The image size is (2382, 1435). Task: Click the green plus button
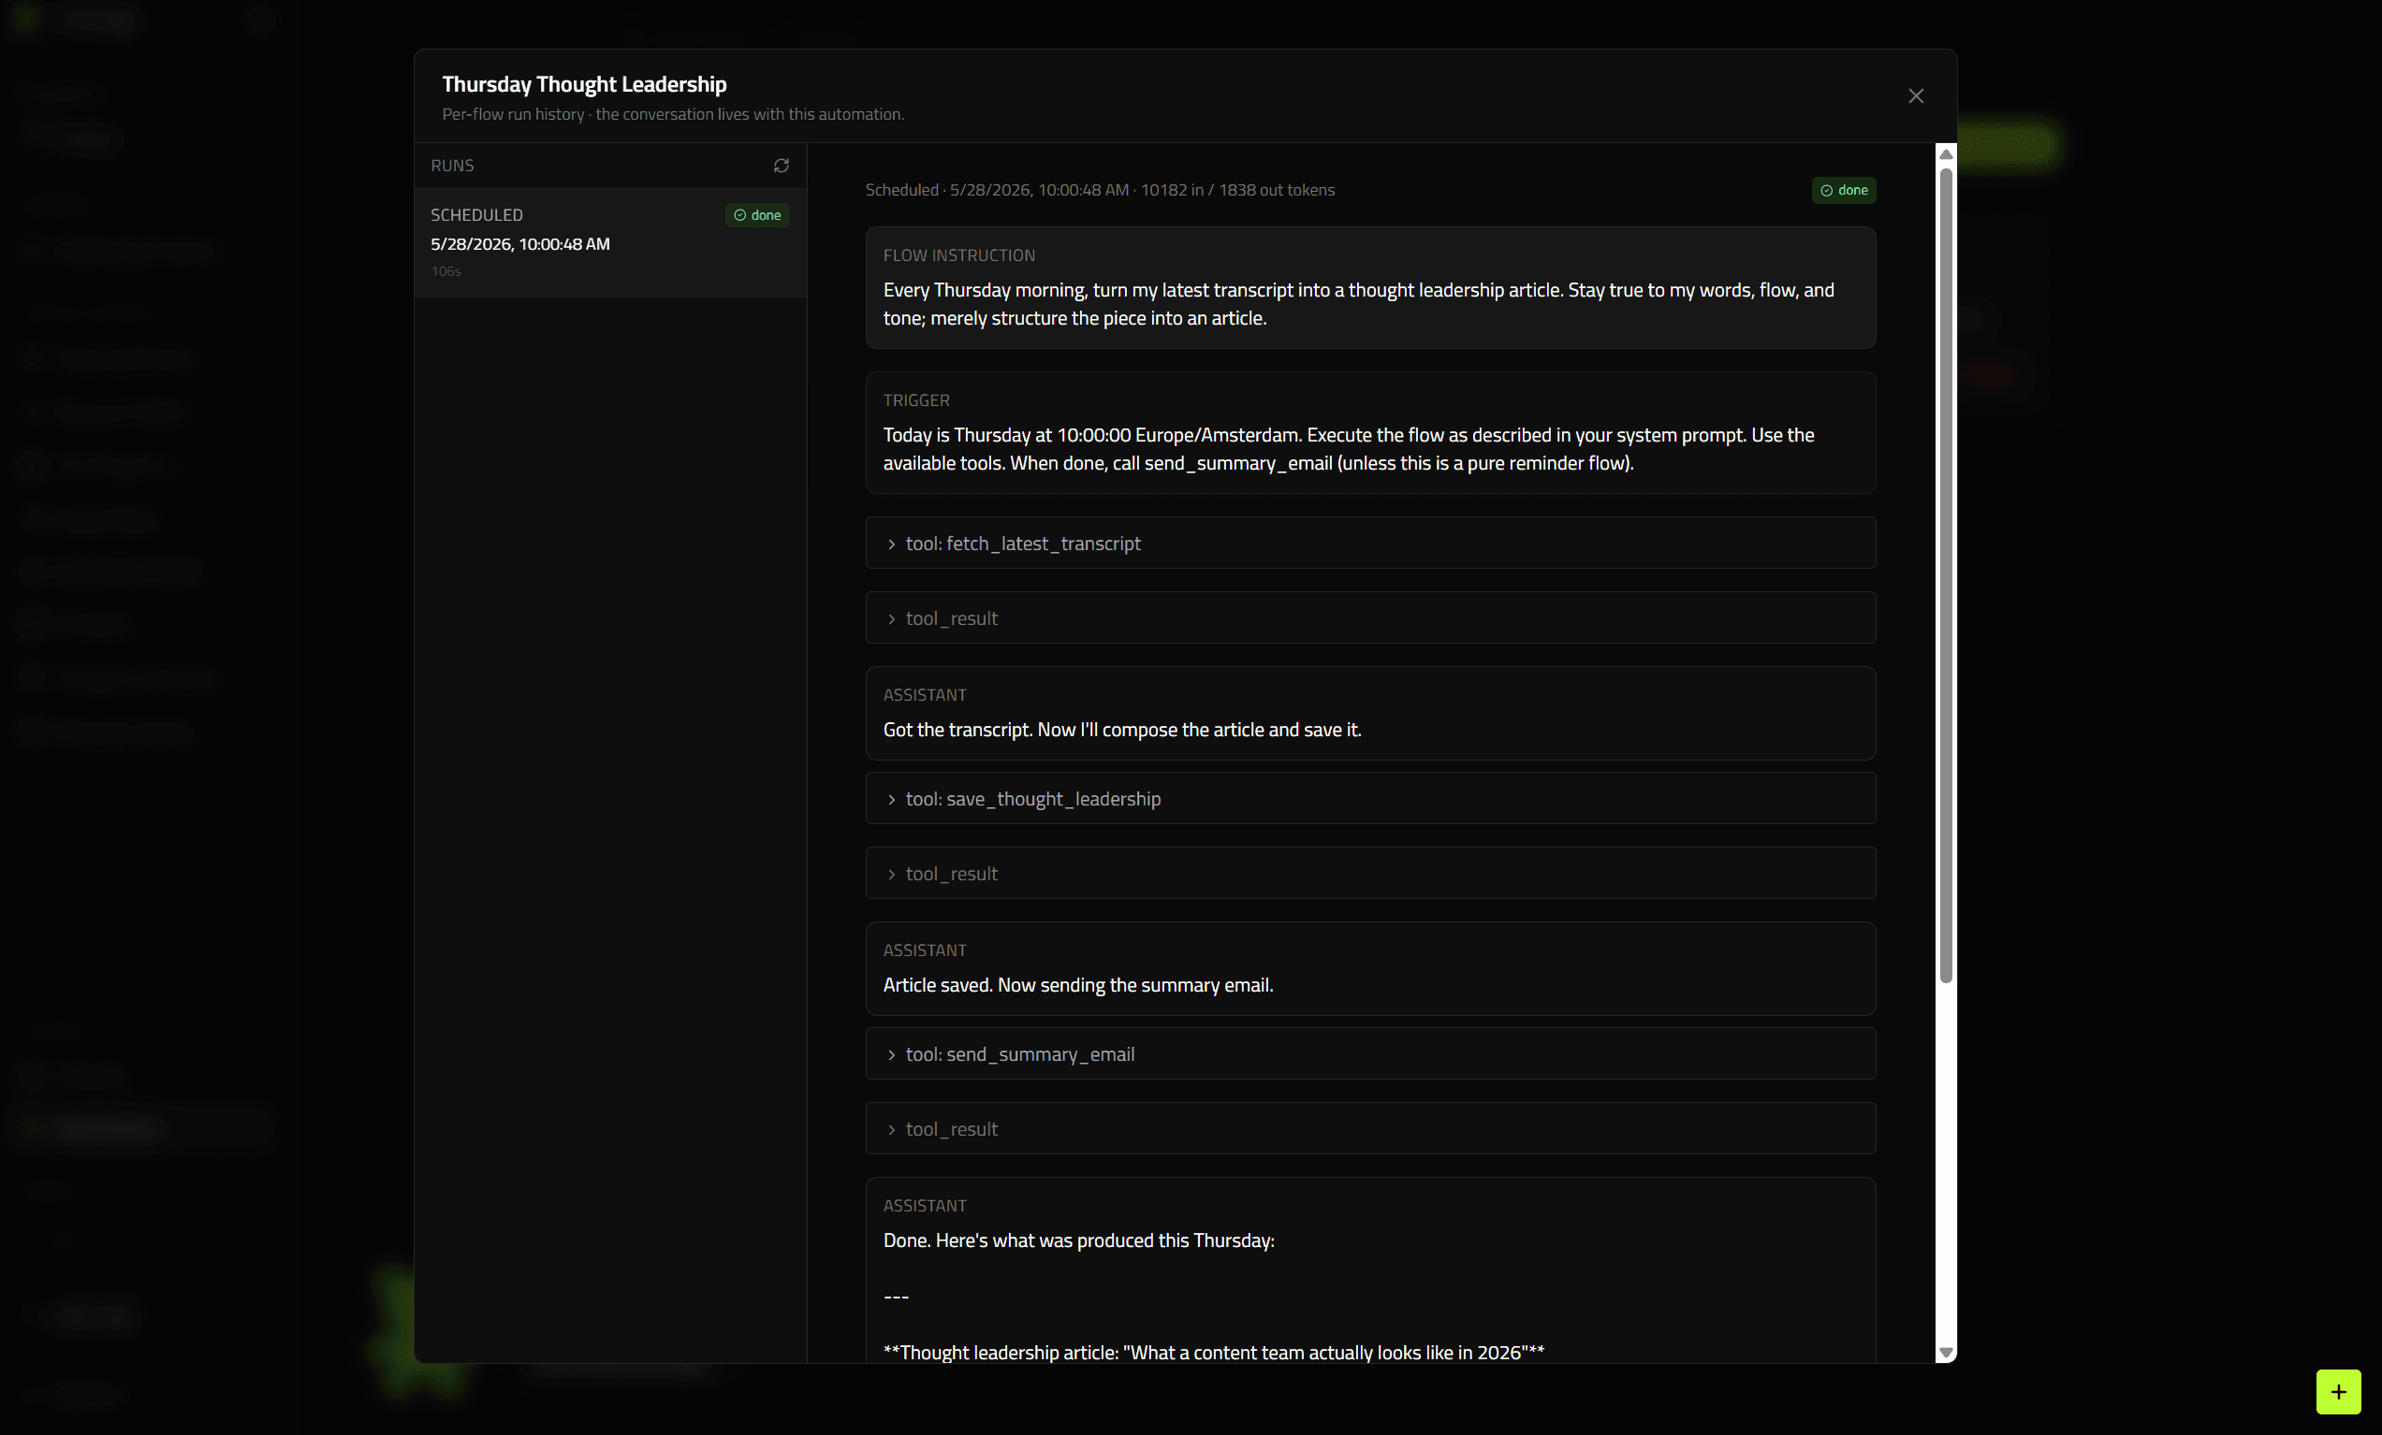pyautogui.click(x=2337, y=1392)
